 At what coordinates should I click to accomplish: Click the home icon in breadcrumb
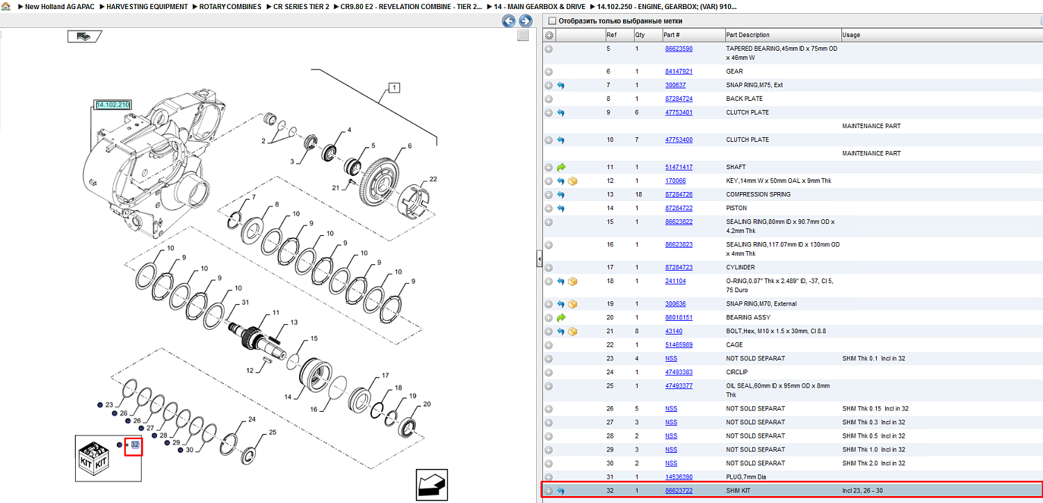[5, 6]
